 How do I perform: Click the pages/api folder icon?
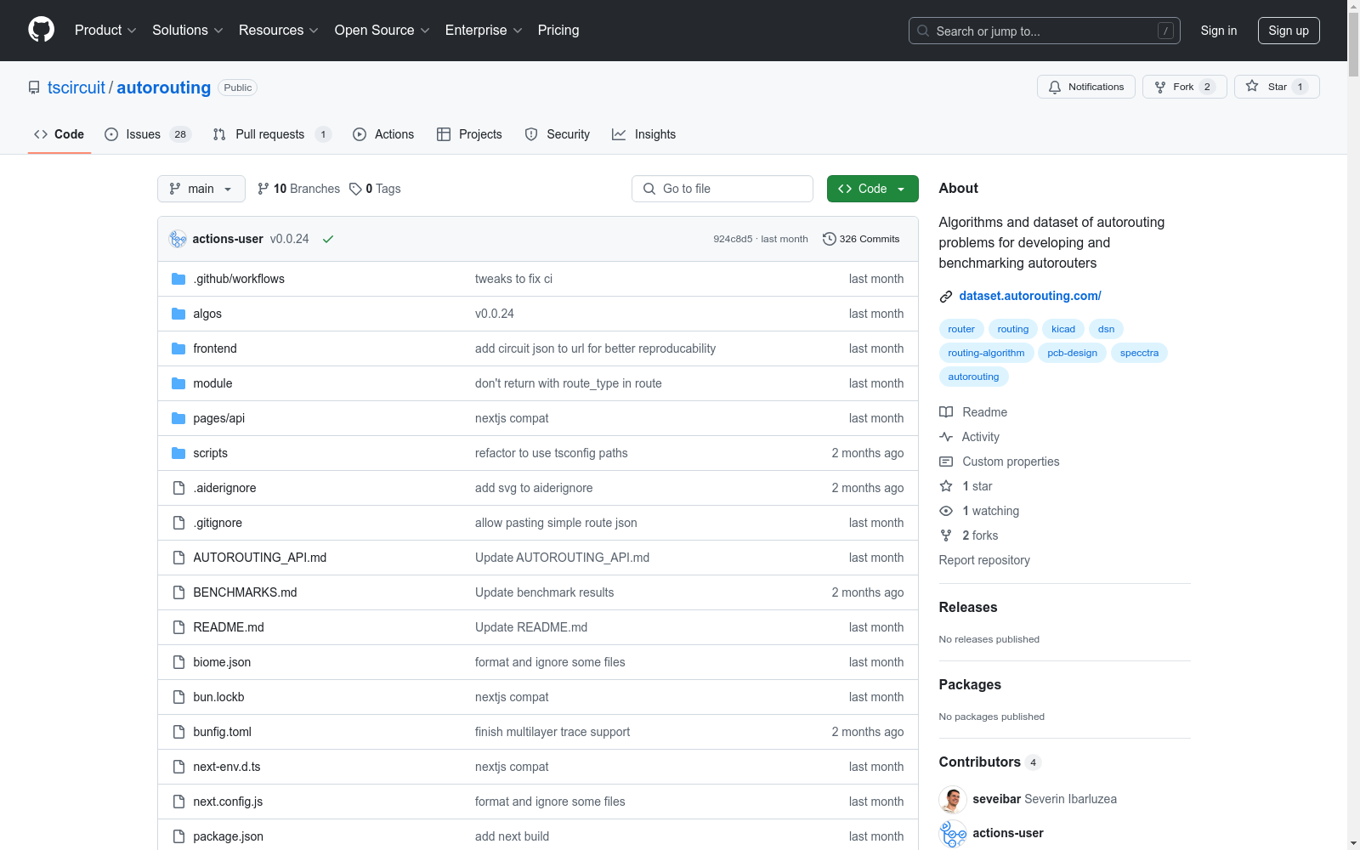point(178,418)
